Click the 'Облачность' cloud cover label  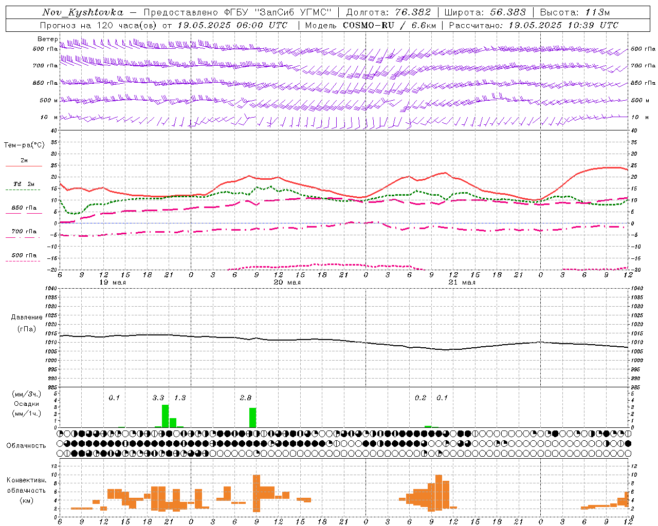[26, 445]
